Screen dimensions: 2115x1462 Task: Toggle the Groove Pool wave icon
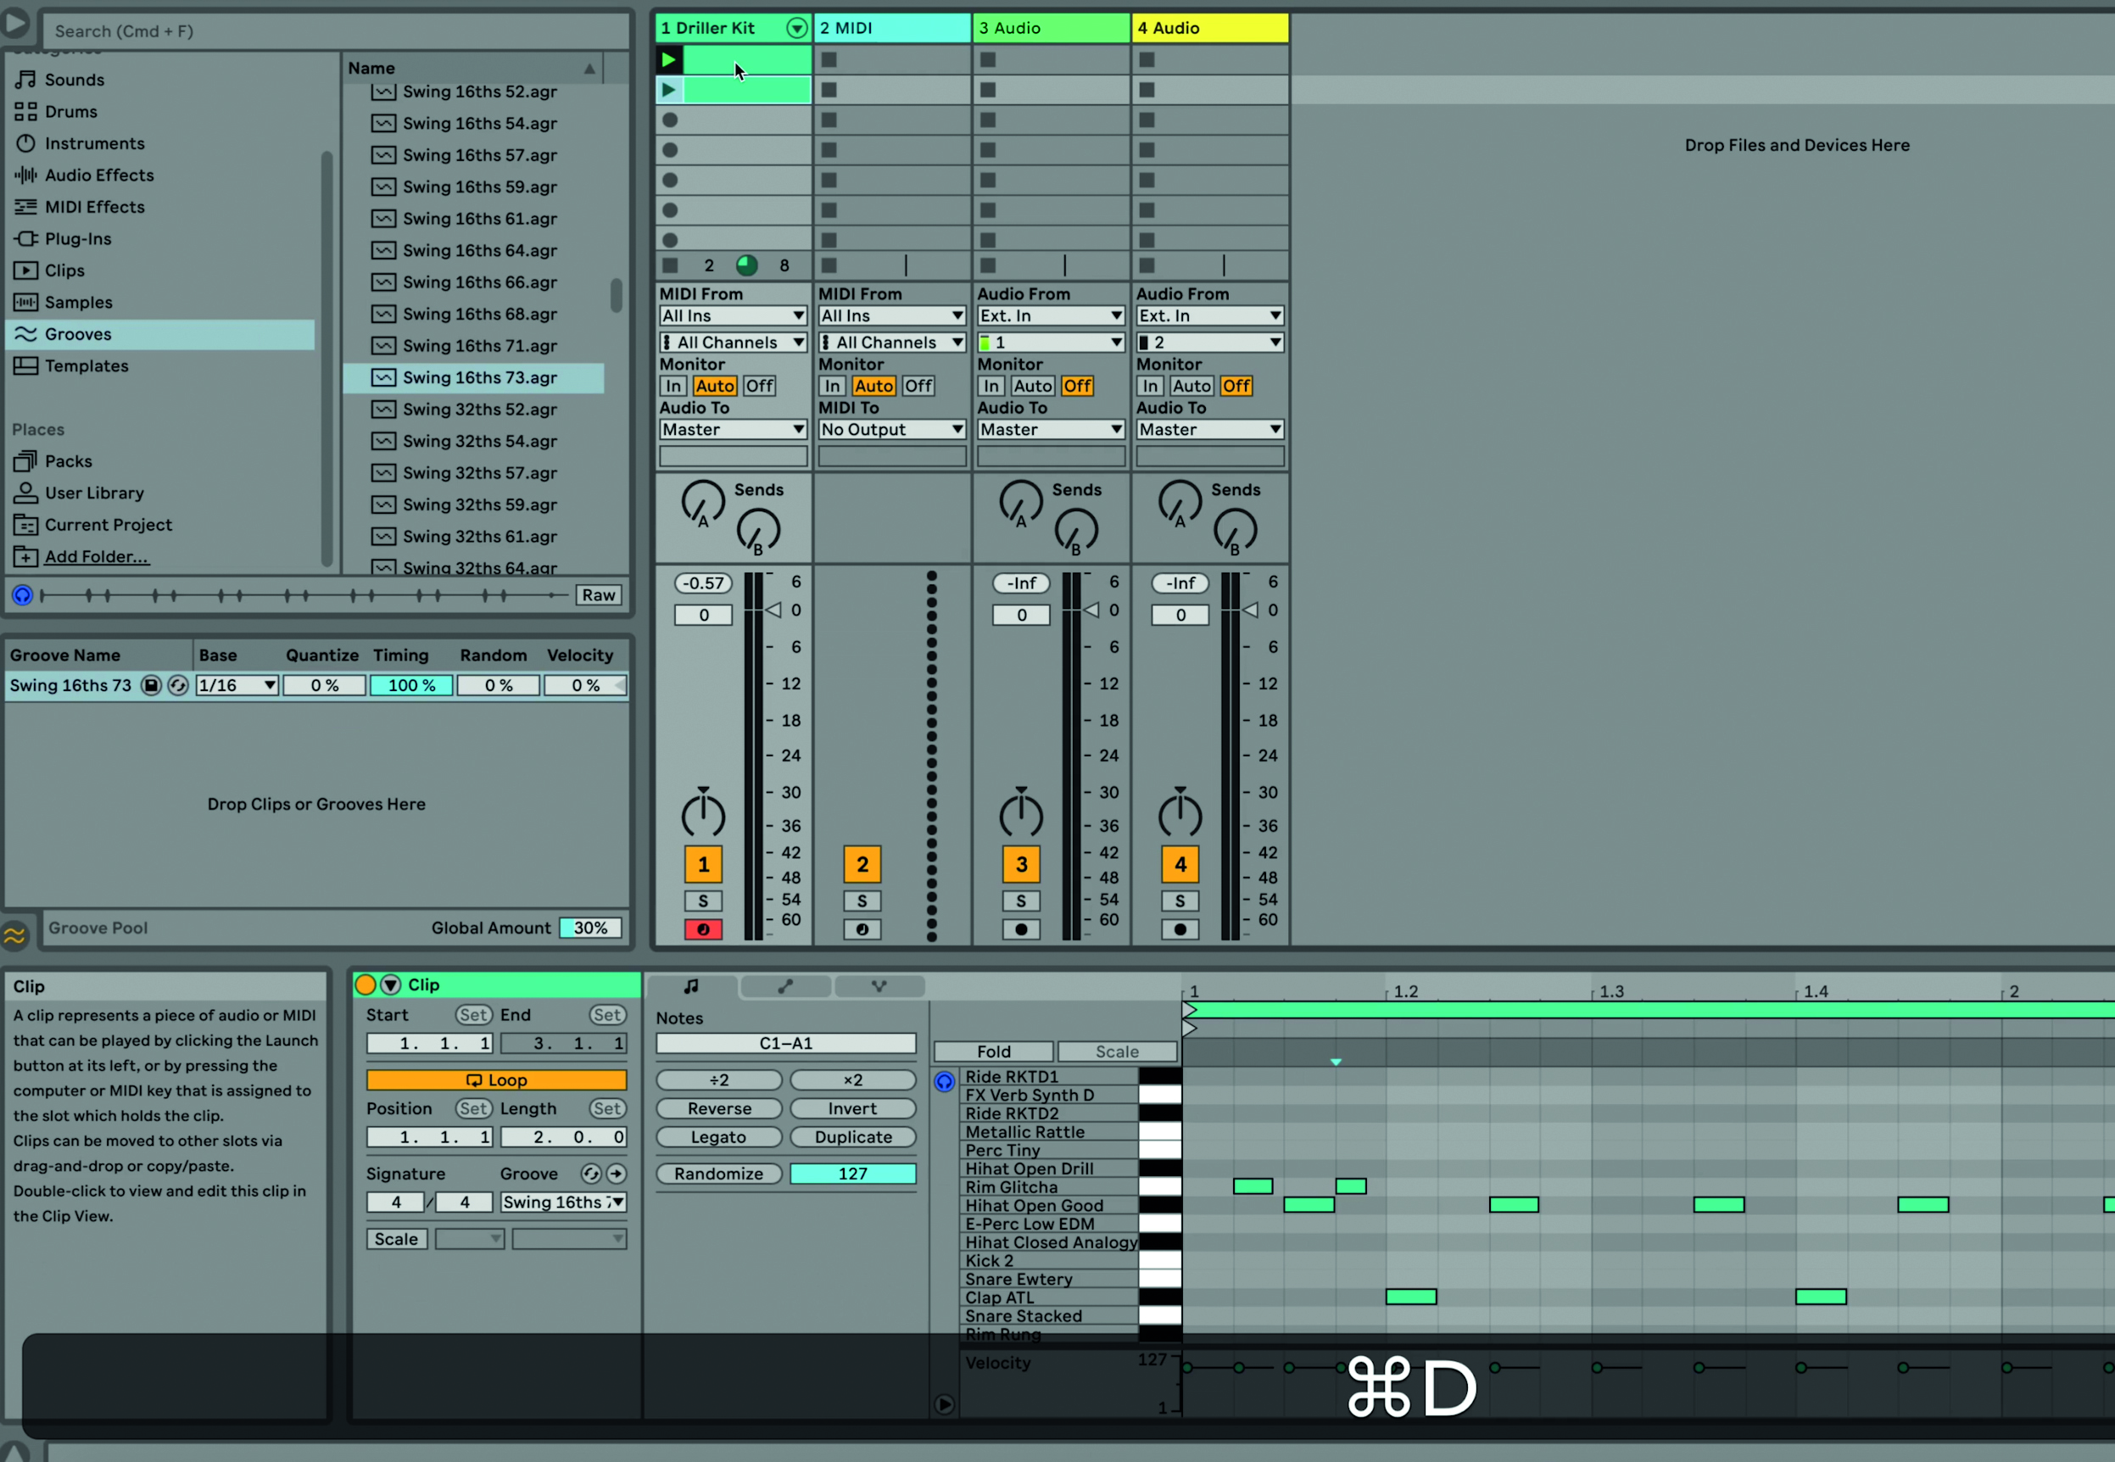point(14,935)
